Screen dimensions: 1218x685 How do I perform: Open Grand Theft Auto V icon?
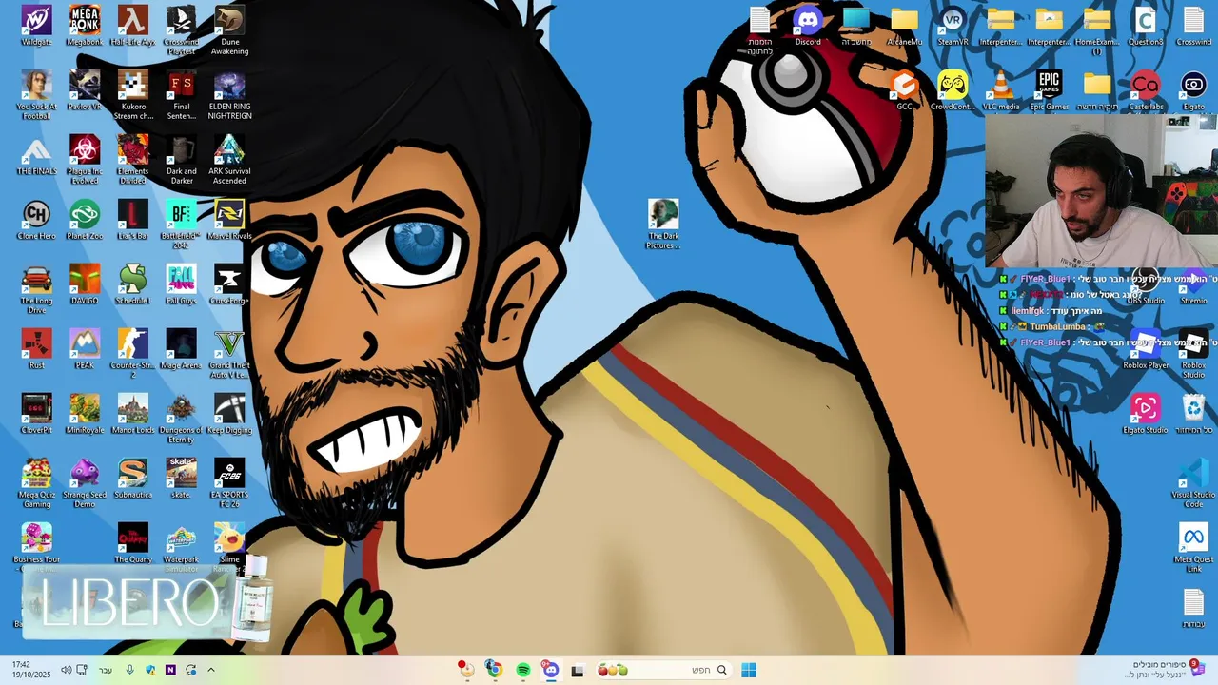pos(229,354)
